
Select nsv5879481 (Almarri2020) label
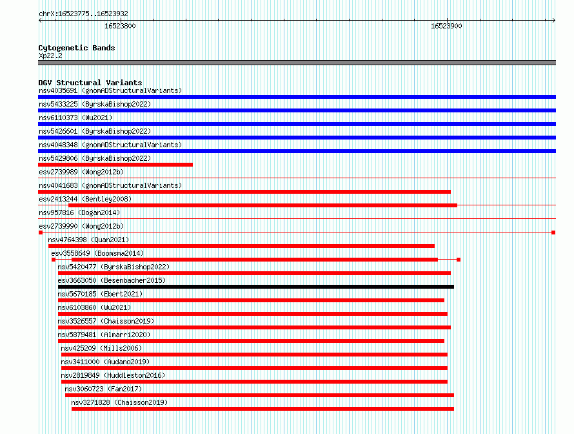(x=104, y=335)
